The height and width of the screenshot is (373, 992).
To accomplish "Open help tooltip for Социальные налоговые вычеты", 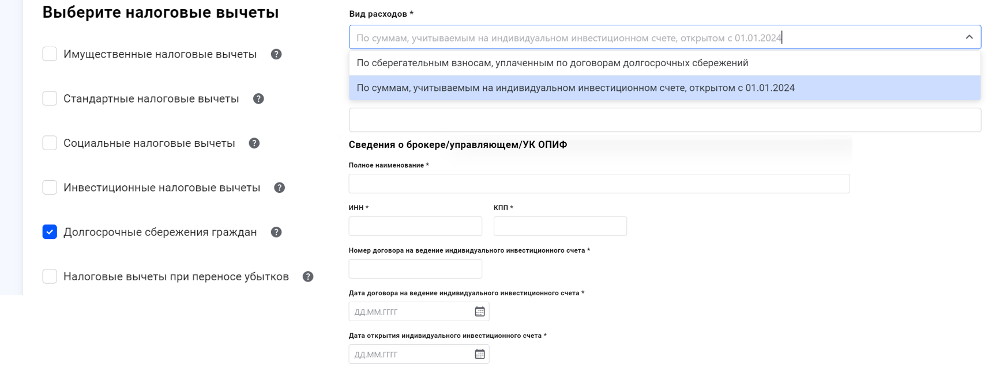I will (x=254, y=143).
